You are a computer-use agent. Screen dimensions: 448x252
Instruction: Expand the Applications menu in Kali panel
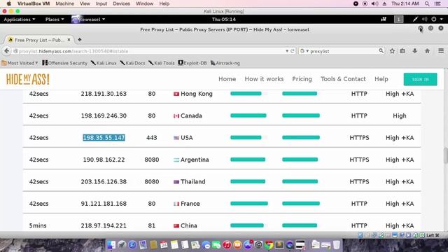pos(20,19)
